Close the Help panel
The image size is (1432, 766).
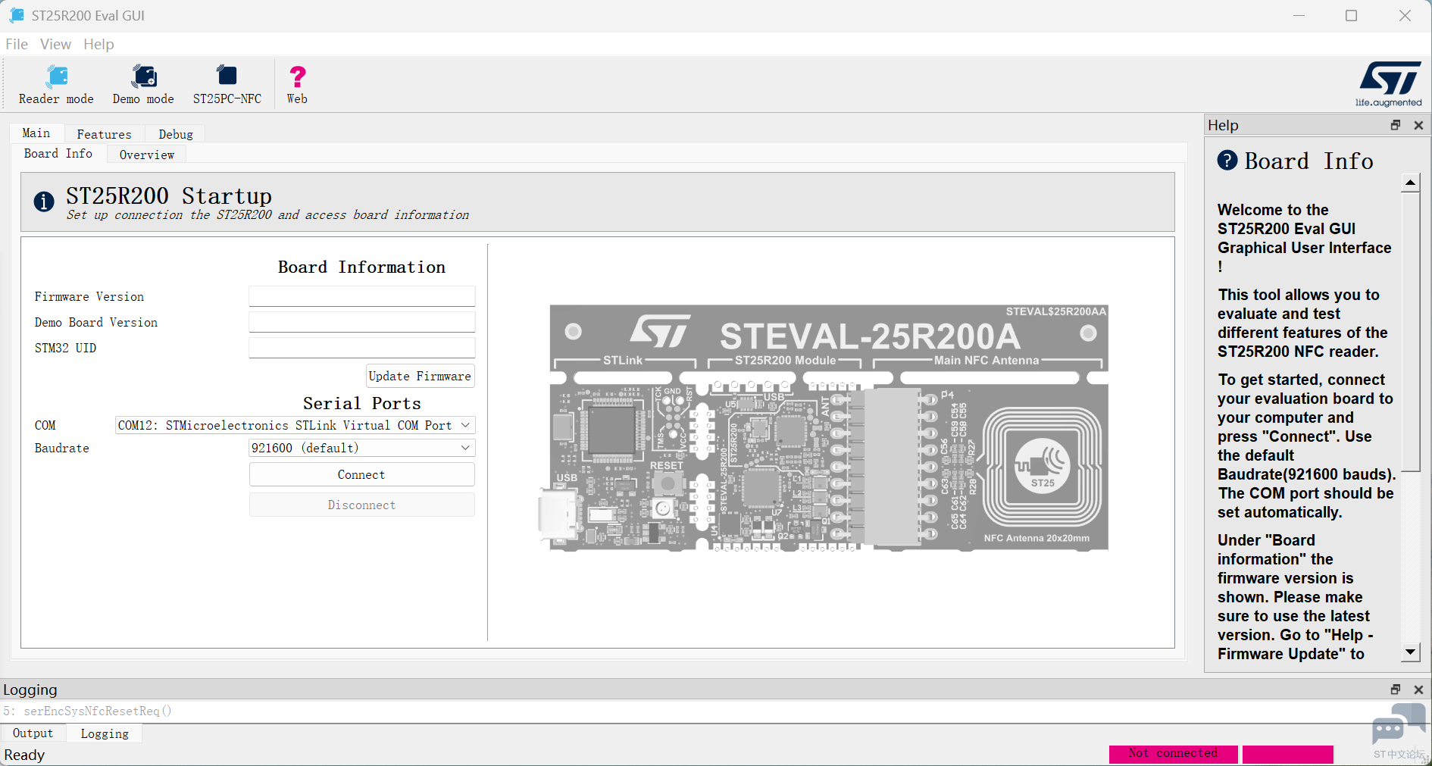coord(1418,125)
